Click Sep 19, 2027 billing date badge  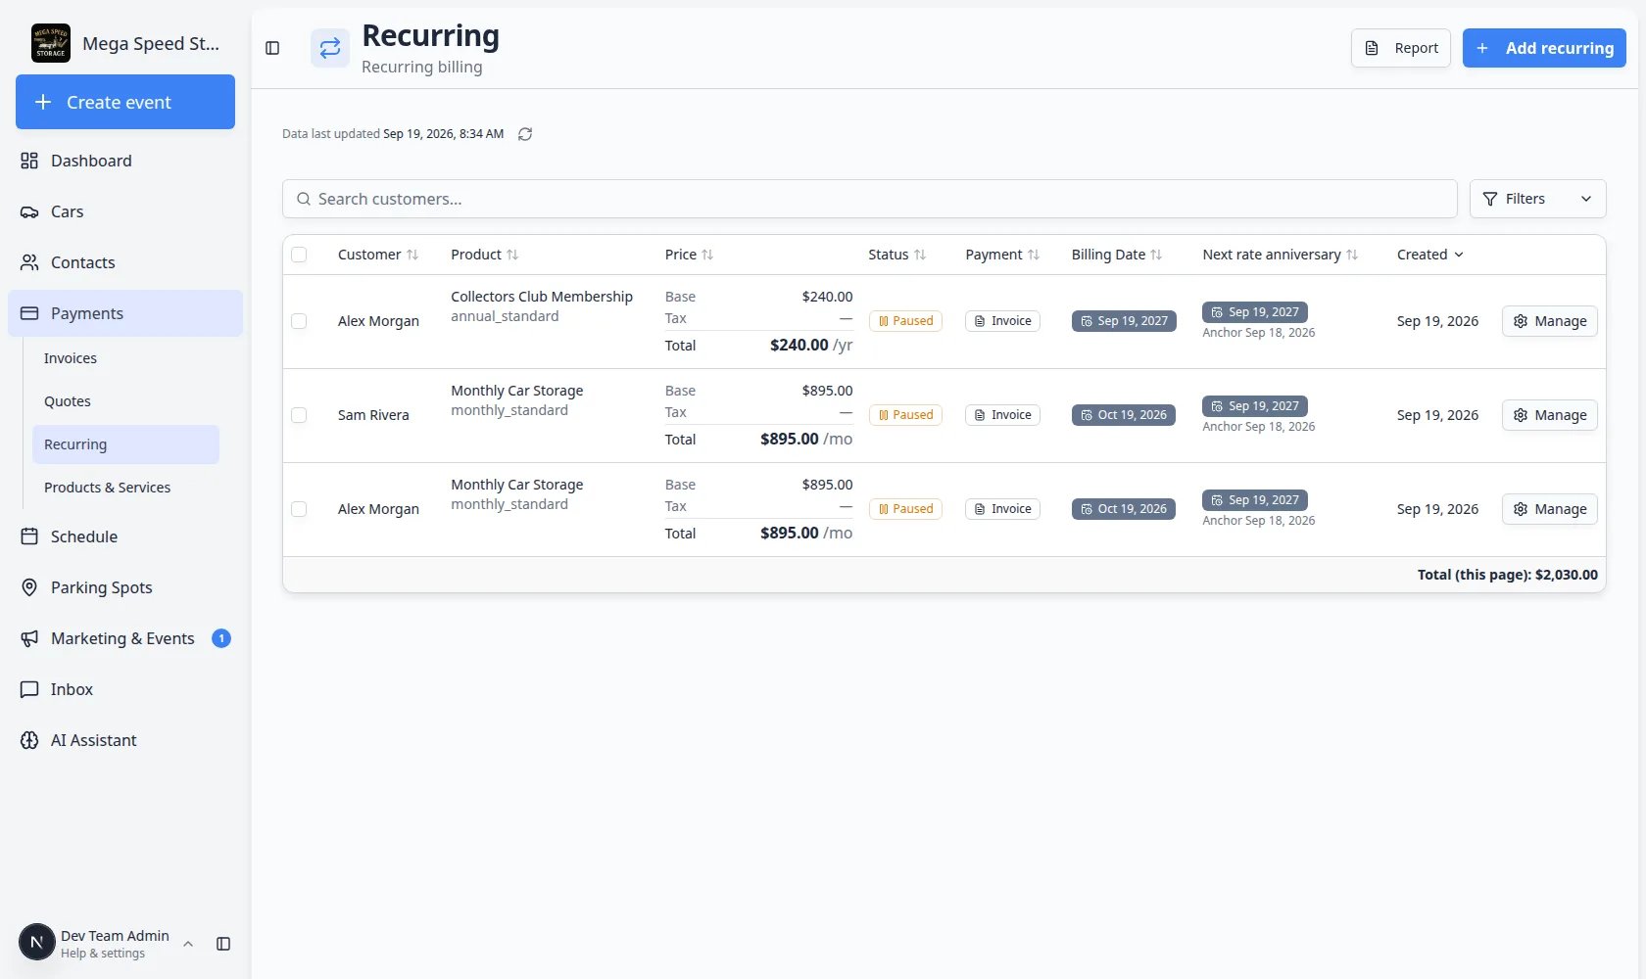[1124, 321]
